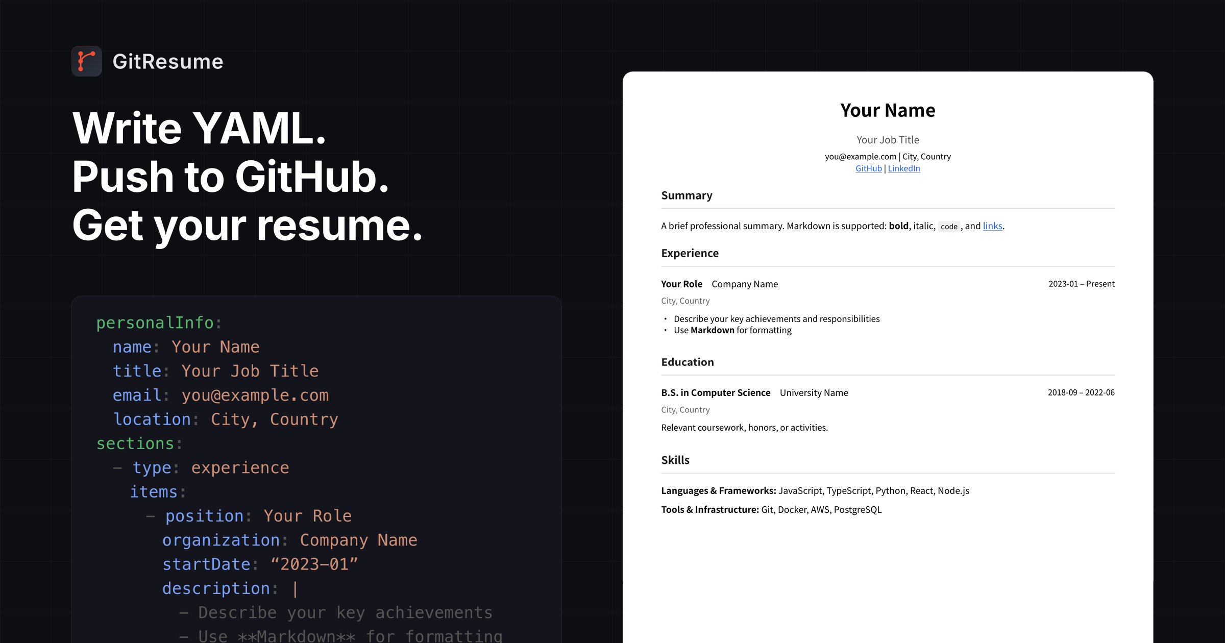
Task: Click the Skills heading on the resume
Action: [675, 460]
